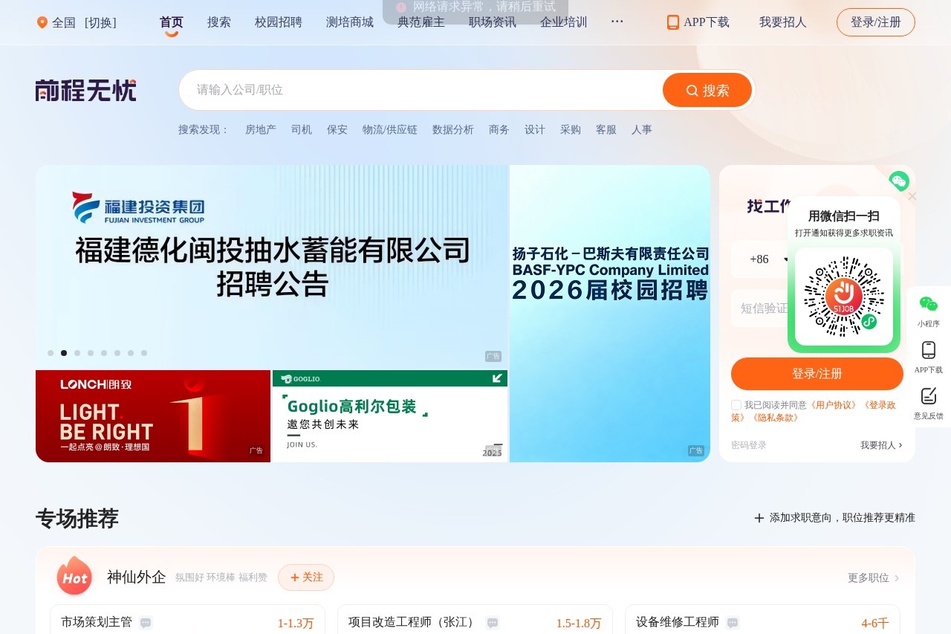This screenshot has height=634, width=951.
Task: Select the last banner carousel dot
Action: tap(144, 353)
